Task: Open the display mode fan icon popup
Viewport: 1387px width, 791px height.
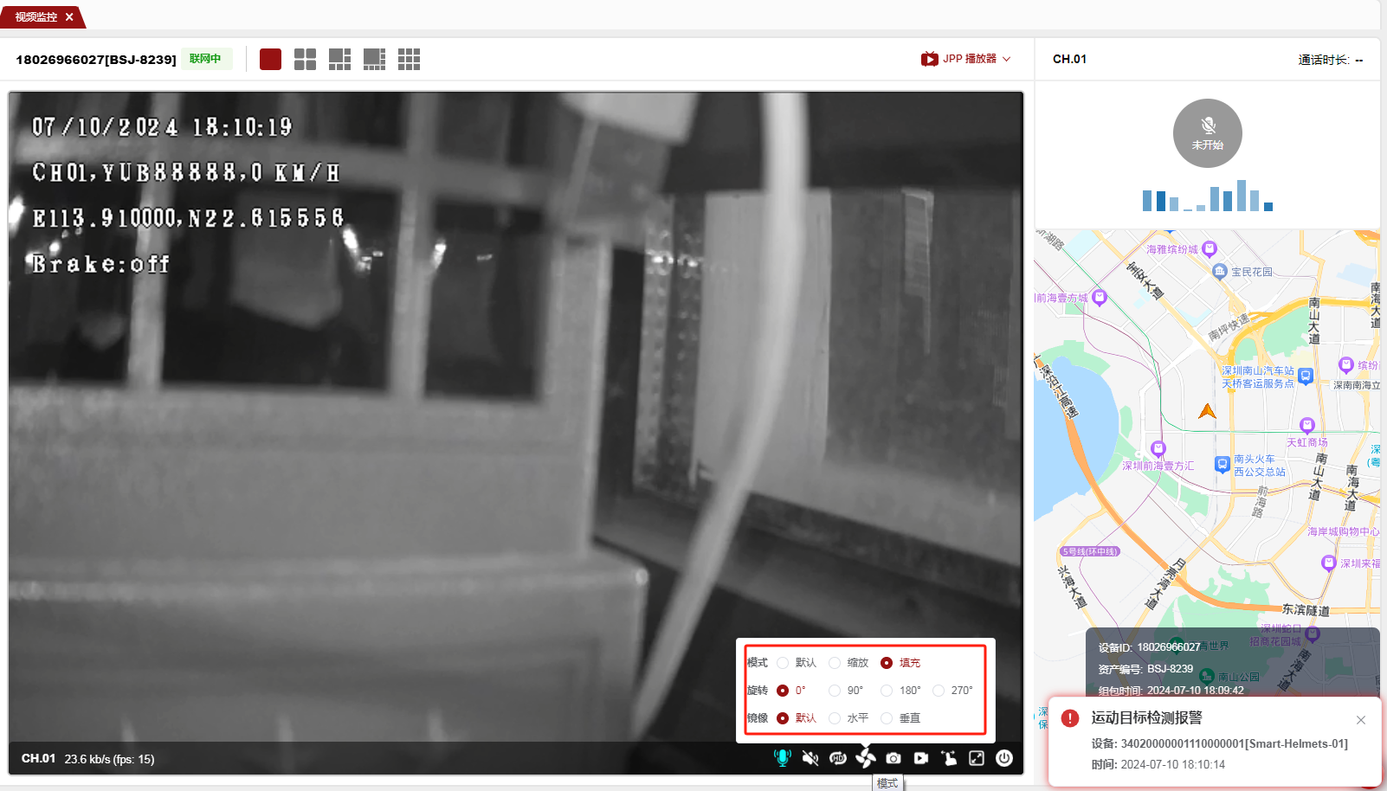Action: [865, 758]
